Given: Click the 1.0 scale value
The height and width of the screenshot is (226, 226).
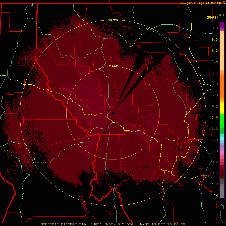Looking at the screenshot, I should click(x=215, y=151).
